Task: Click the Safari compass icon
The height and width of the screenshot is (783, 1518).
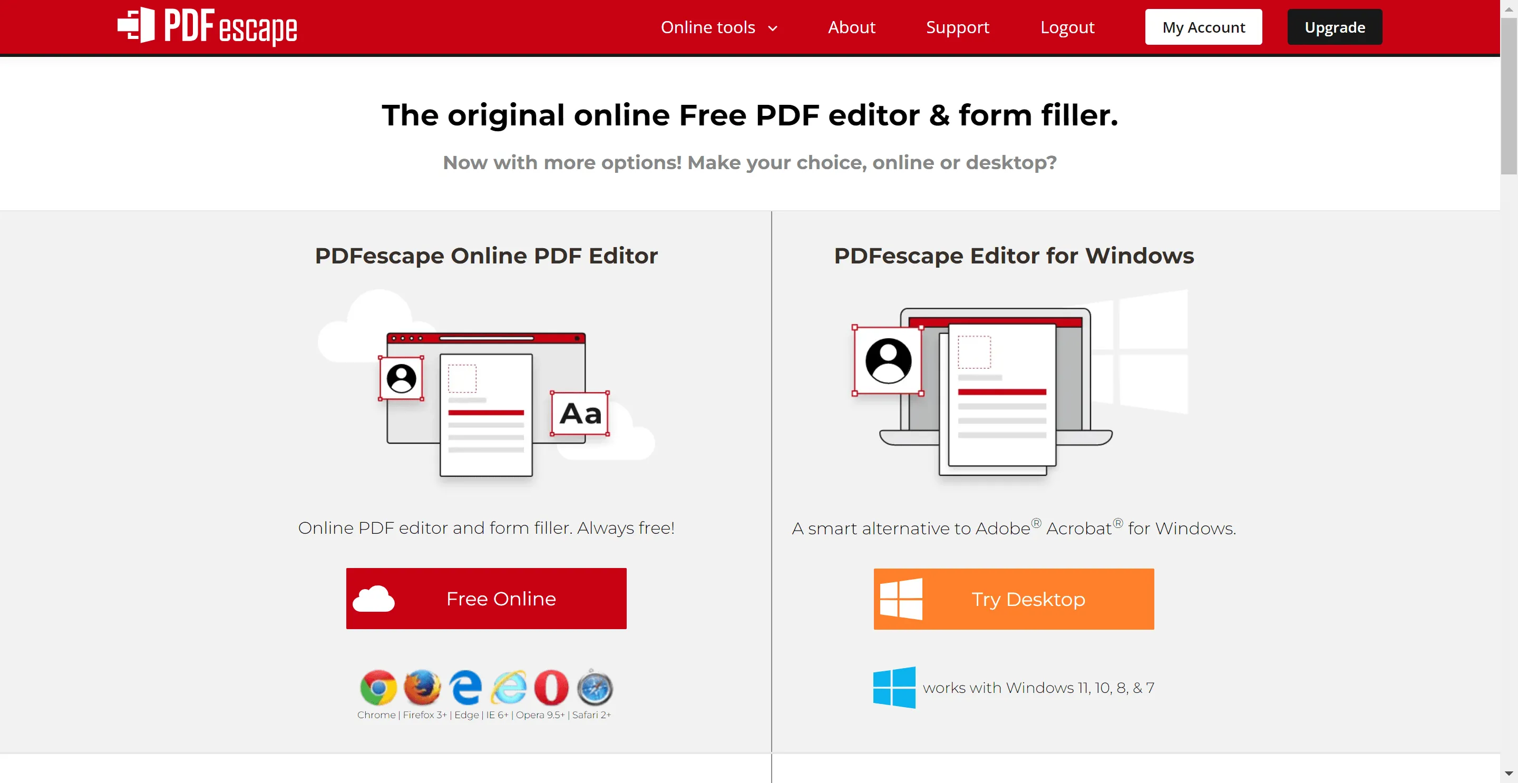Action: point(595,688)
